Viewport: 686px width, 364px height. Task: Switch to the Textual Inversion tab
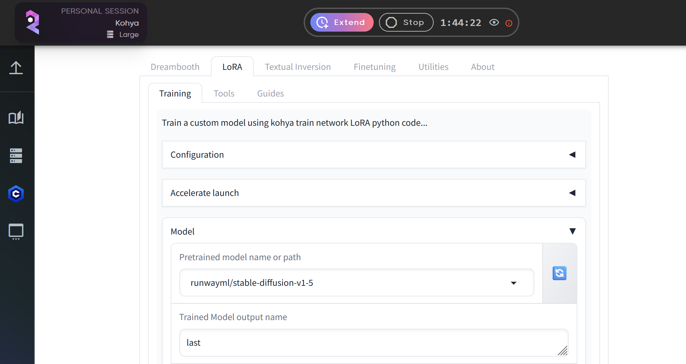(298, 67)
